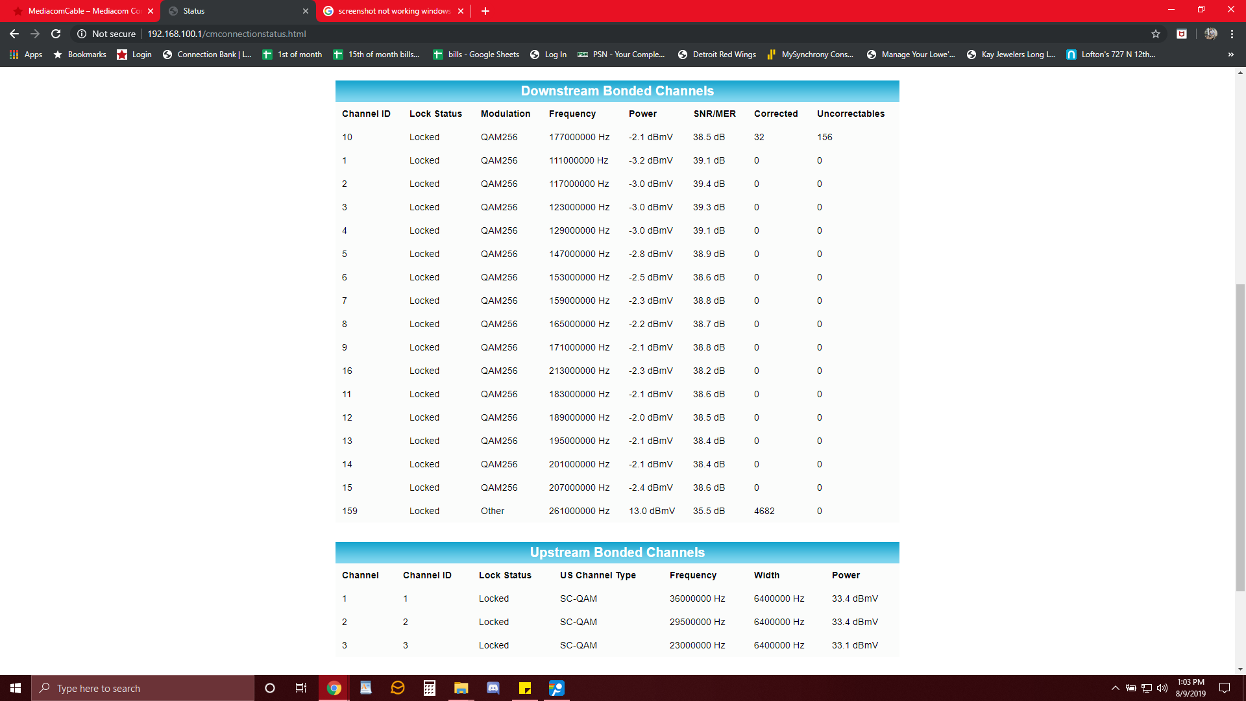Open a new browser tab
The image size is (1246, 701).
(x=485, y=11)
